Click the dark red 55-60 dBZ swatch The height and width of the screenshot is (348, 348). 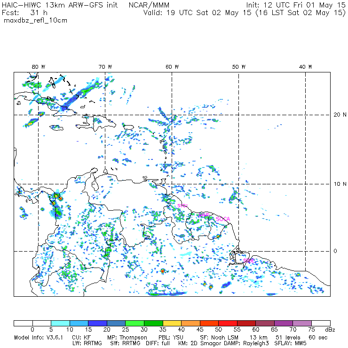point(246,323)
